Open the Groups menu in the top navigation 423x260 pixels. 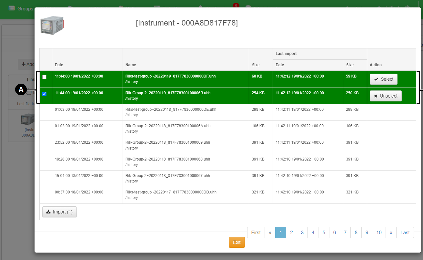tap(21, 8)
